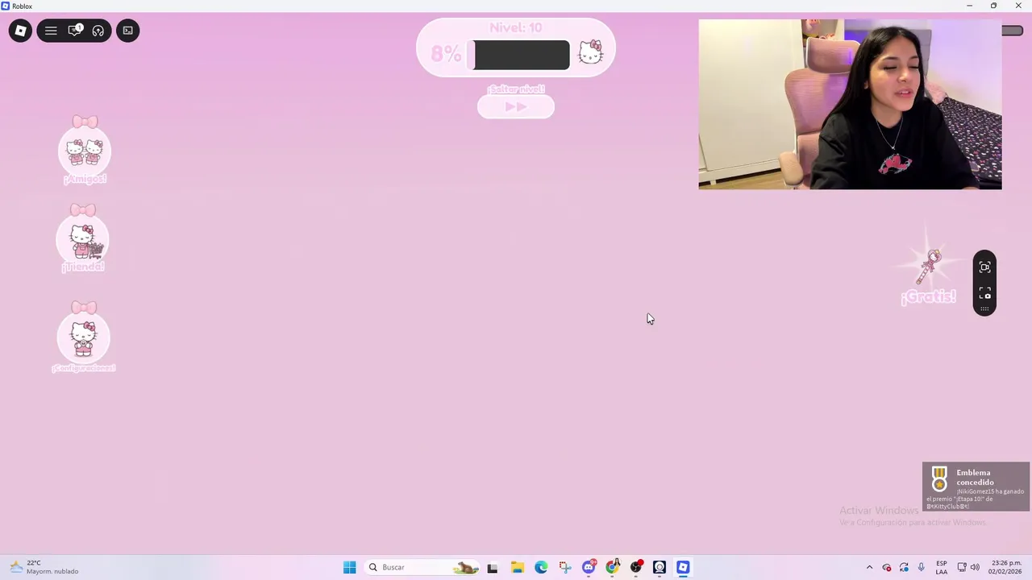Open the ¡Tienda! shop button
The image size is (1032, 580).
83,239
